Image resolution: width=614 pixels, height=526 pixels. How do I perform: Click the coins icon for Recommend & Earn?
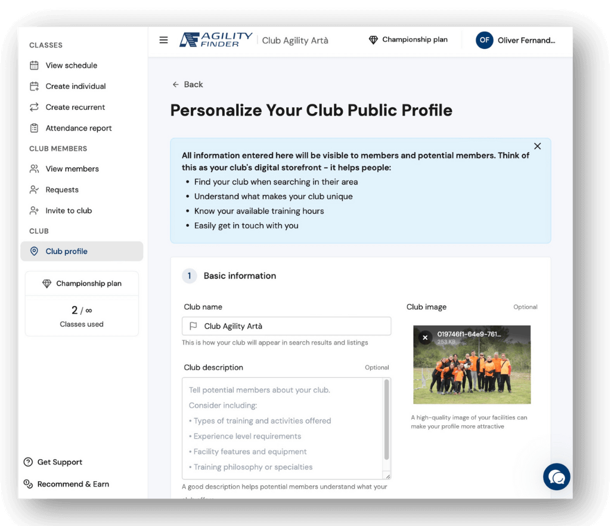(x=28, y=484)
